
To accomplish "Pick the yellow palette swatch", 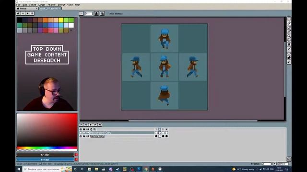I will (61, 20).
